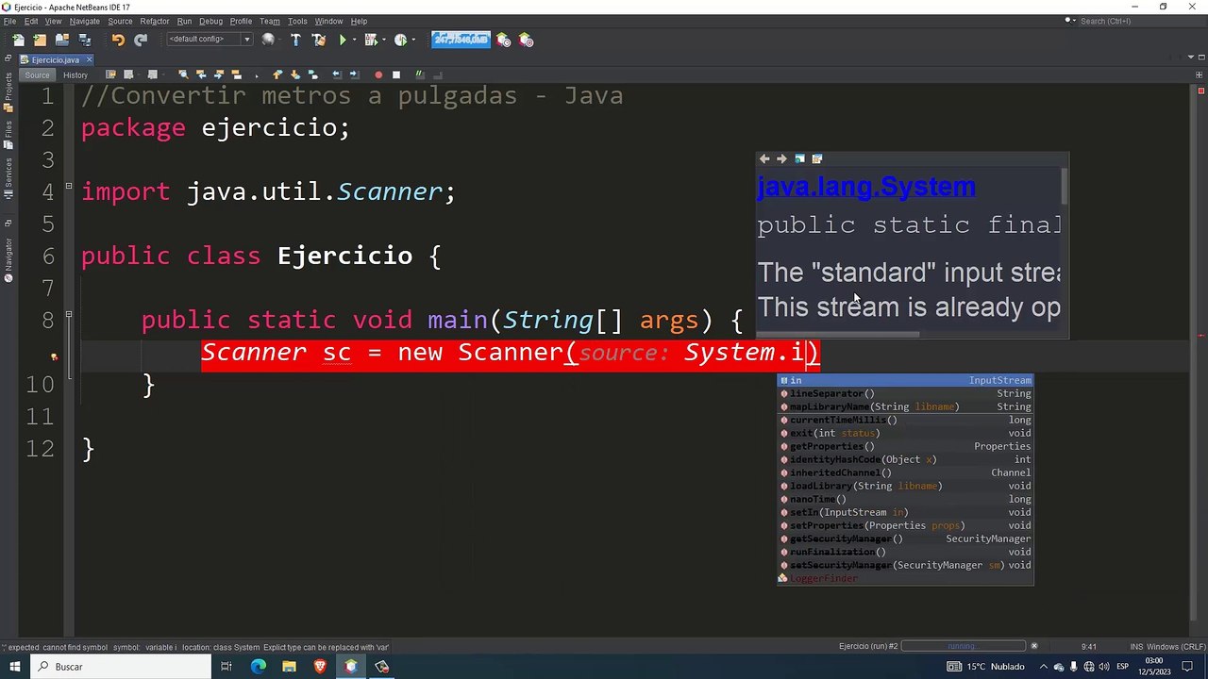Viewport: 1208px width, 679px height.
Task: Click Find Next Occurrence editor icon
Action: [218, 75]
